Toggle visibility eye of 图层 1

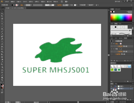click(x=111, y=86)
